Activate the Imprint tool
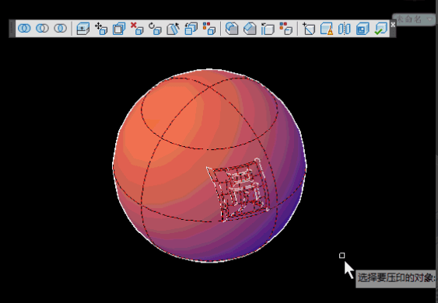The height and width of the screenshot is (303, 438). tap(309, 29)
